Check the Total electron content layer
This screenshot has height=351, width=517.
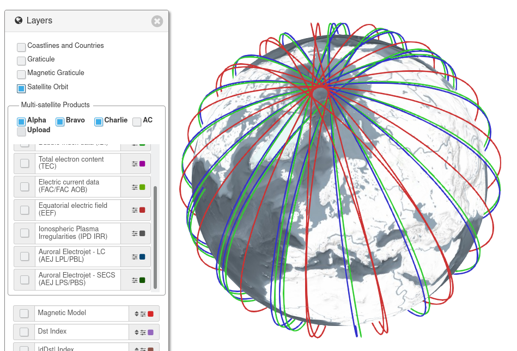[x=25, y=163]
